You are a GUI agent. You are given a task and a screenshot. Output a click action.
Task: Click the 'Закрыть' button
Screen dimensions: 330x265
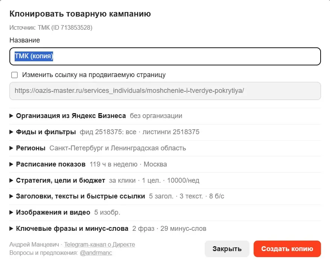point(227,249)
